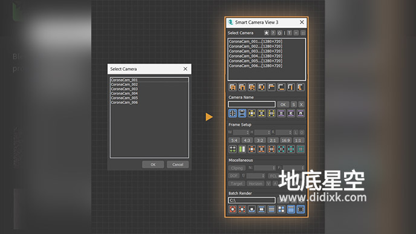The height and width of the screenshot is (234, 416).
Task: Select CoronaCam_004 in Select Camera dialog
Action: point(149,93)
